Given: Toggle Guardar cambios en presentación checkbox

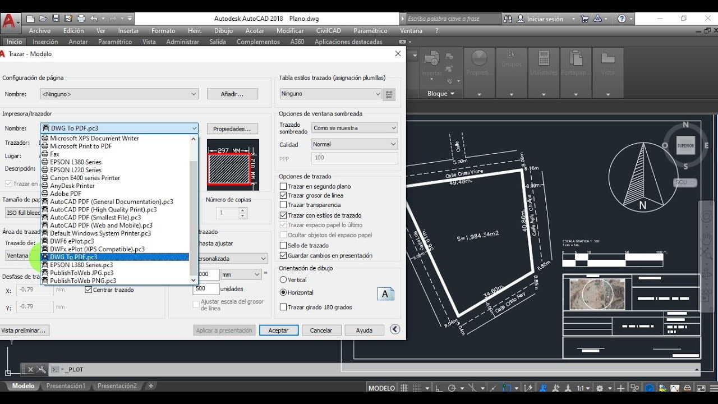Looking at the screenshot, I should (283, 255).
